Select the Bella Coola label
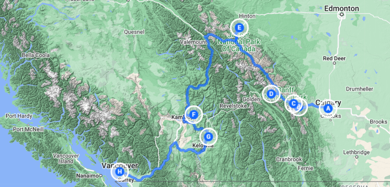Screen dimensions: 390x187 pyautogui.click(x=35, y=55)
